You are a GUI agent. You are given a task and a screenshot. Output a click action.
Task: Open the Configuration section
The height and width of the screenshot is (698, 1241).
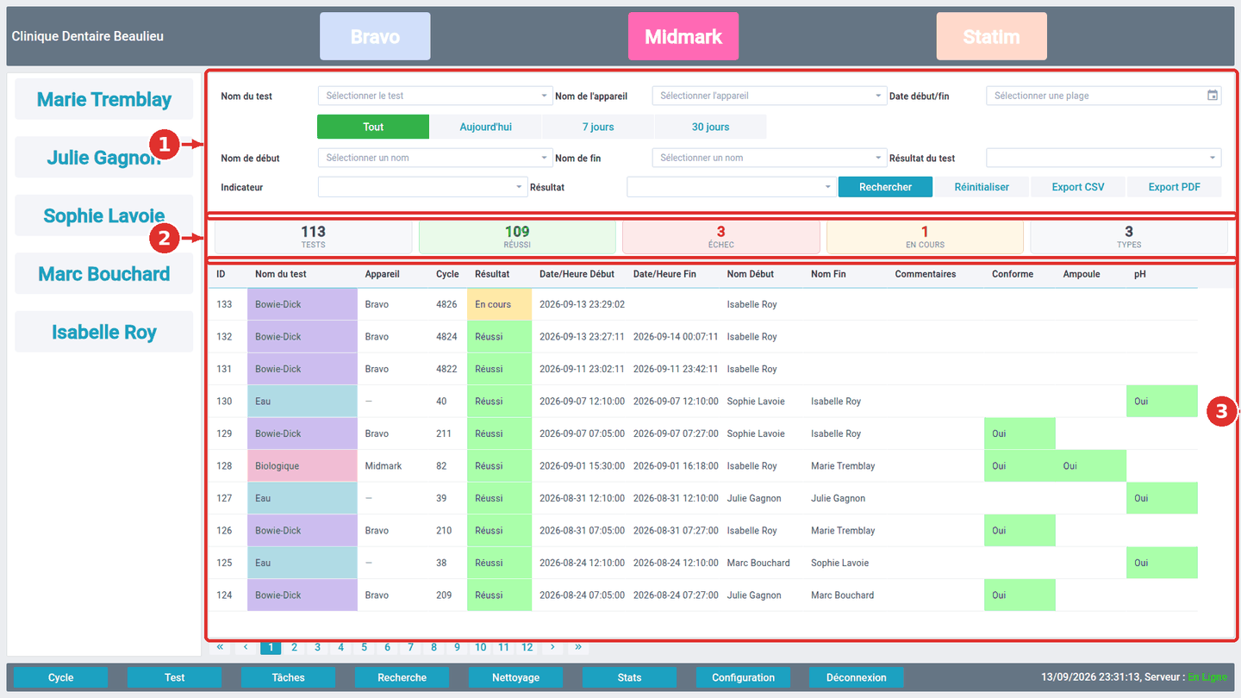tap(744, 677)
